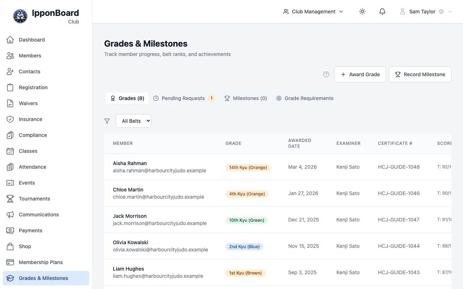Click the IpponBoard club logo
This screenshot has width=463, height=289.
point(20,16)
